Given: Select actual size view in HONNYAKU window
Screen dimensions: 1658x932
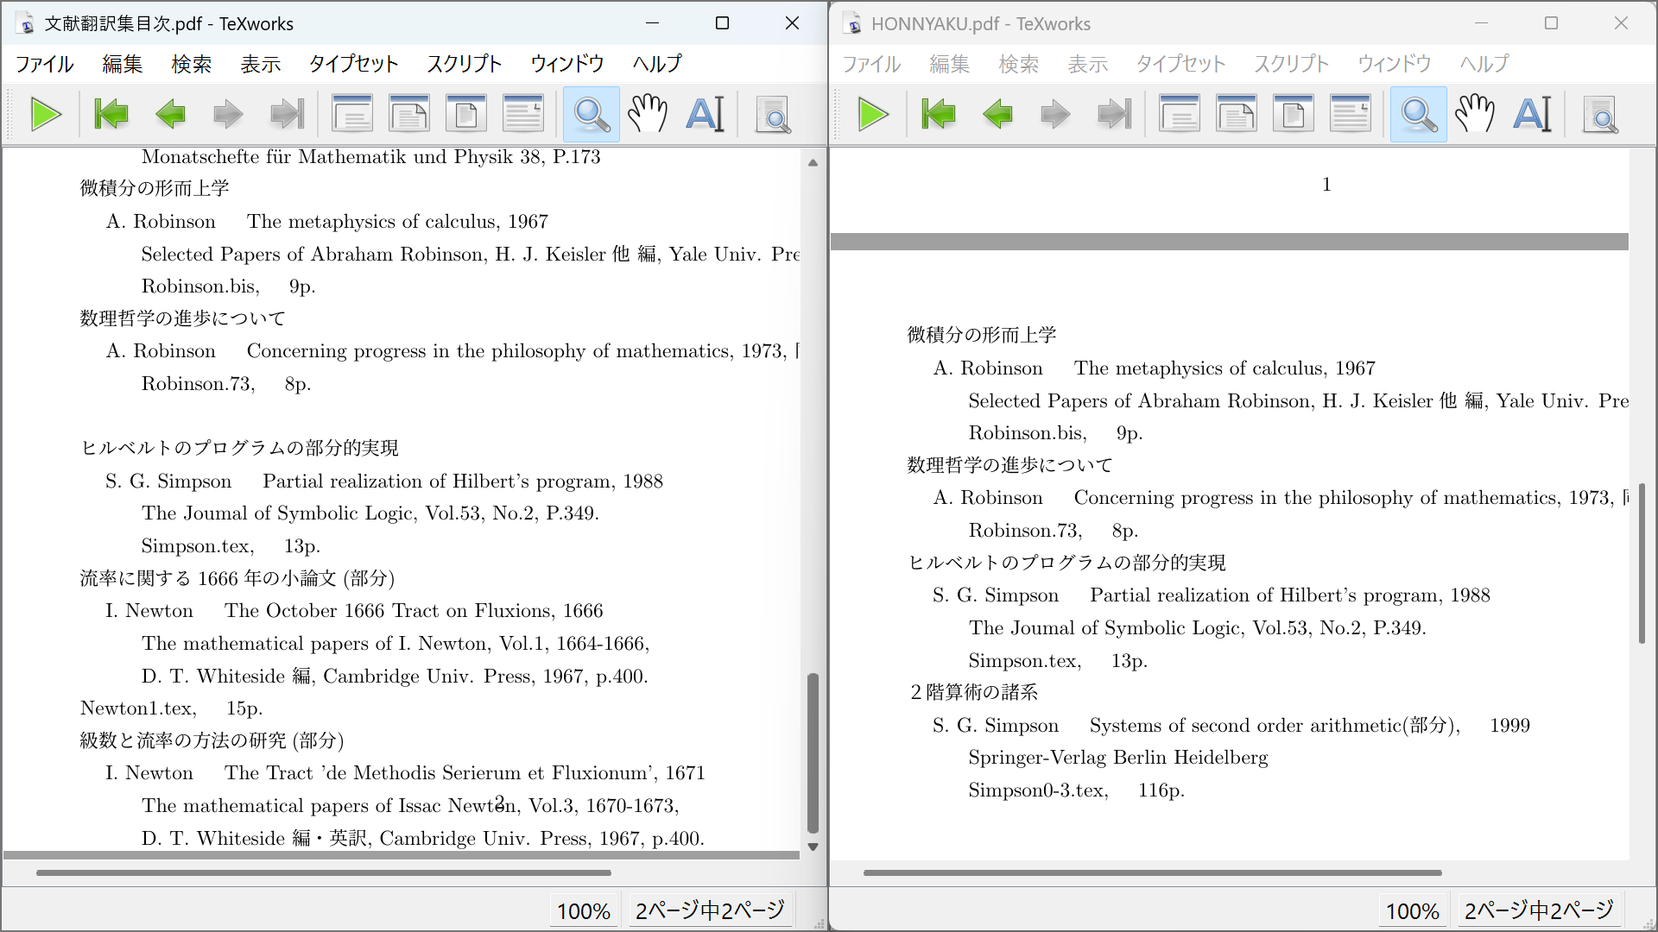Looking at the screenshot, I should coord(1180,115).
